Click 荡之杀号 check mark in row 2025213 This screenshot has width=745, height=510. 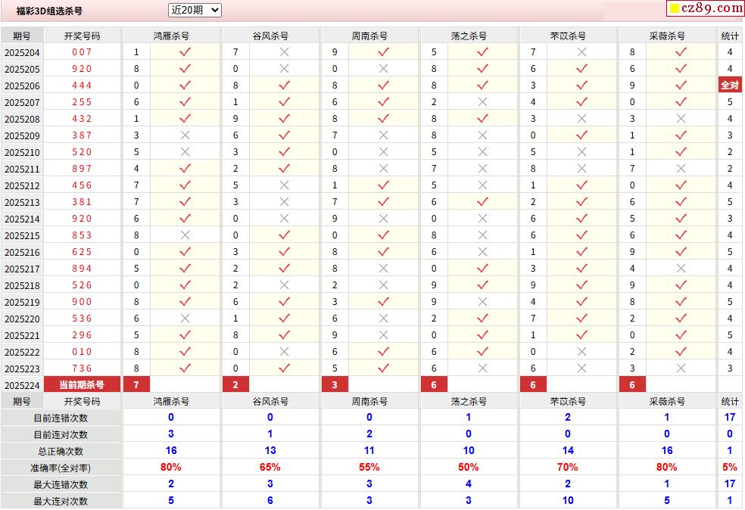pos(482,202)
